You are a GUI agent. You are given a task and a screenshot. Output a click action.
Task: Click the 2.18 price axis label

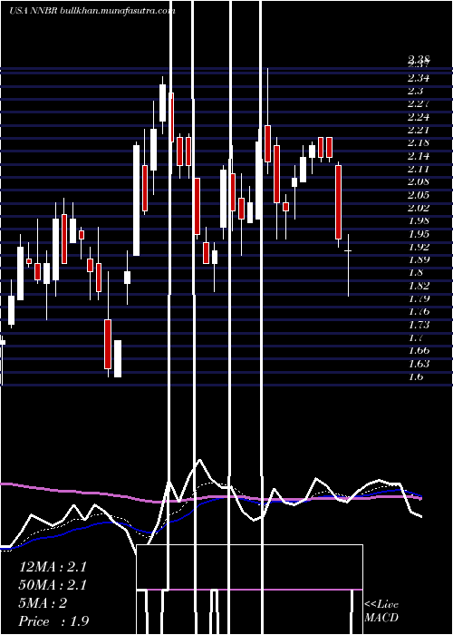(419, 142)
